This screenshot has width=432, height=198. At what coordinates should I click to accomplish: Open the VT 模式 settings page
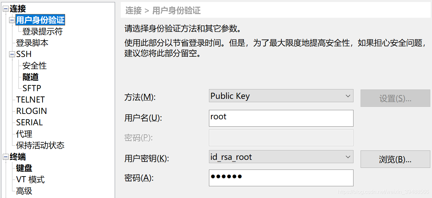[30, 179]
